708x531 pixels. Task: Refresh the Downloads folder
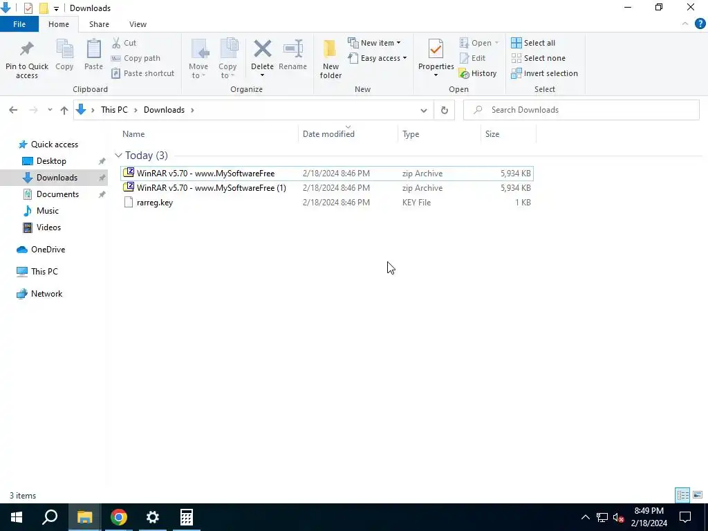[x=445, y=110]
